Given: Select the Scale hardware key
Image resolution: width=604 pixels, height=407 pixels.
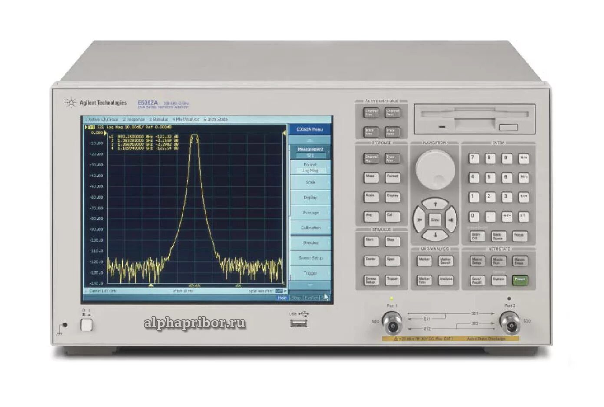Looking at the screenshot, I should point(371,197).
